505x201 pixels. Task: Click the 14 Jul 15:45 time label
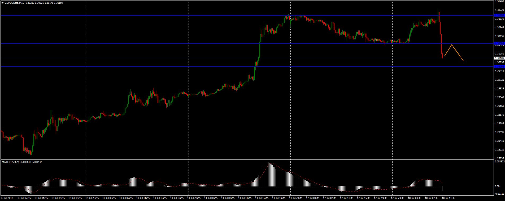pyautogui.click(x=262, y=198)
